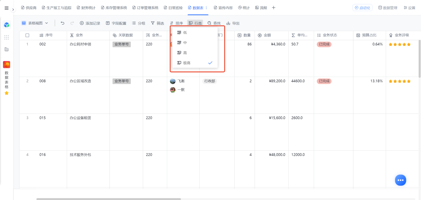This screenshot has width=421, height=200.
Task: Open the 财务统计 tab
Action: pyautogui.click(x=86, y=8)
